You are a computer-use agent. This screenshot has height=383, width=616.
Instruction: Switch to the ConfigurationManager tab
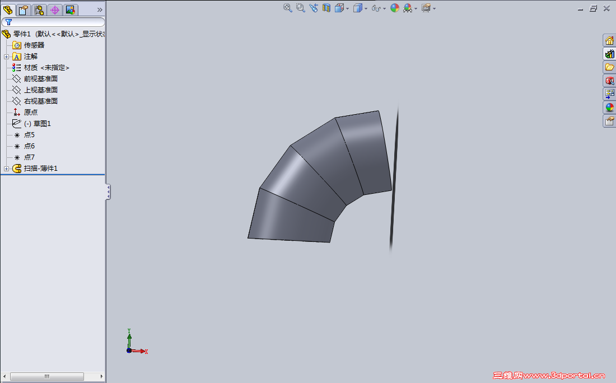(x=39, y=10)
